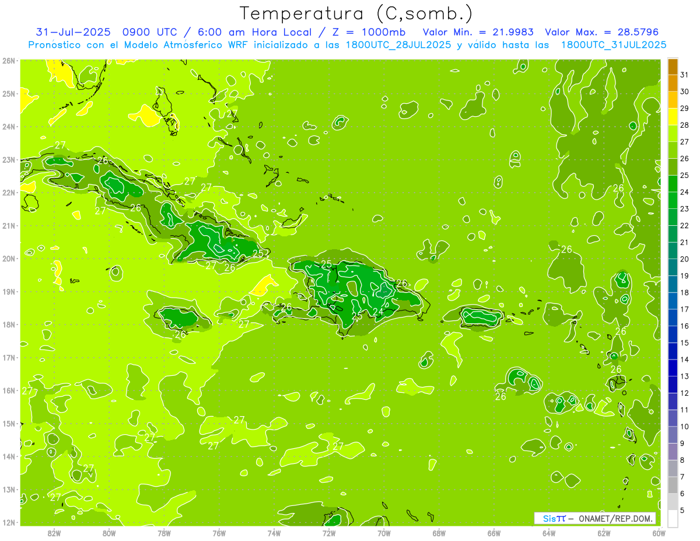
Task: Pick the brown swatch above legend value 31
Action: point(673,67)
